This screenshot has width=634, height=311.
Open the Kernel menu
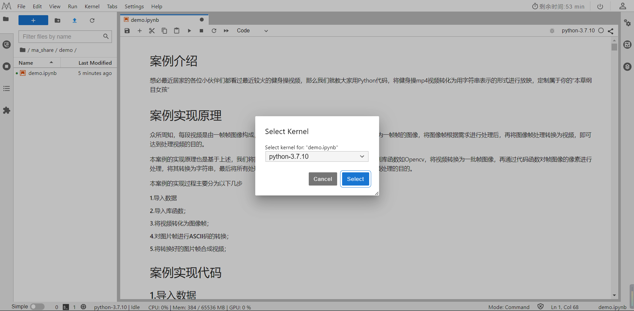click(x=92, y=6)
